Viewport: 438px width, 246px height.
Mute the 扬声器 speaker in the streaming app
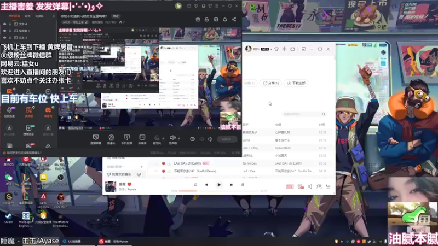(x=172, y=139)
